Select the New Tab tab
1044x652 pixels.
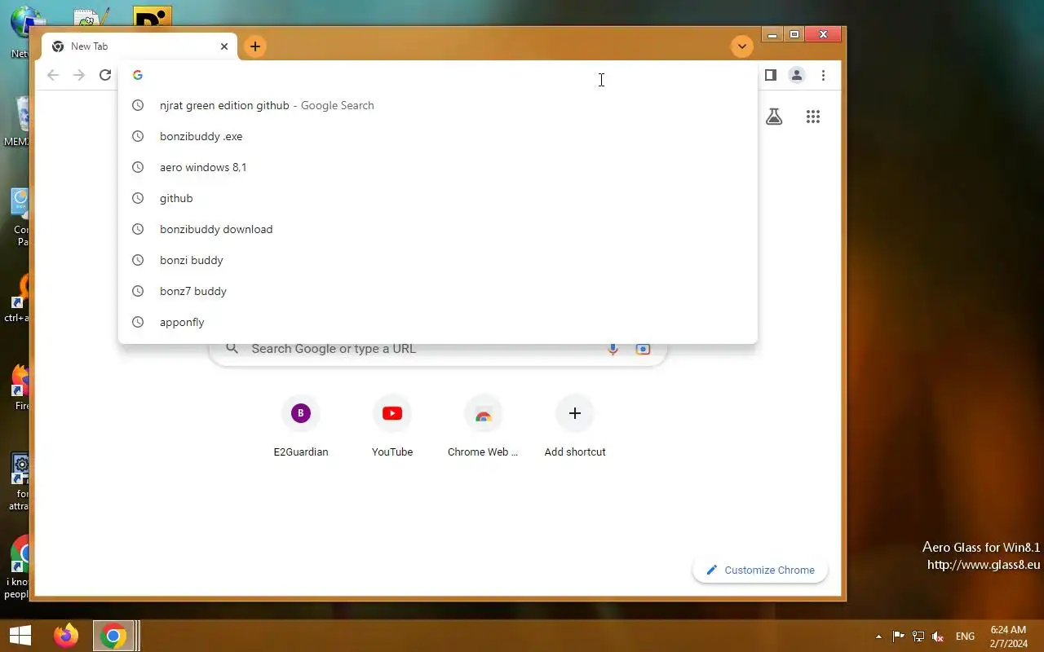tap(139, 46)
